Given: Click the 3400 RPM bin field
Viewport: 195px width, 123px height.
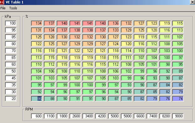Looking at the screenshot, I should (x=88, y=116).
